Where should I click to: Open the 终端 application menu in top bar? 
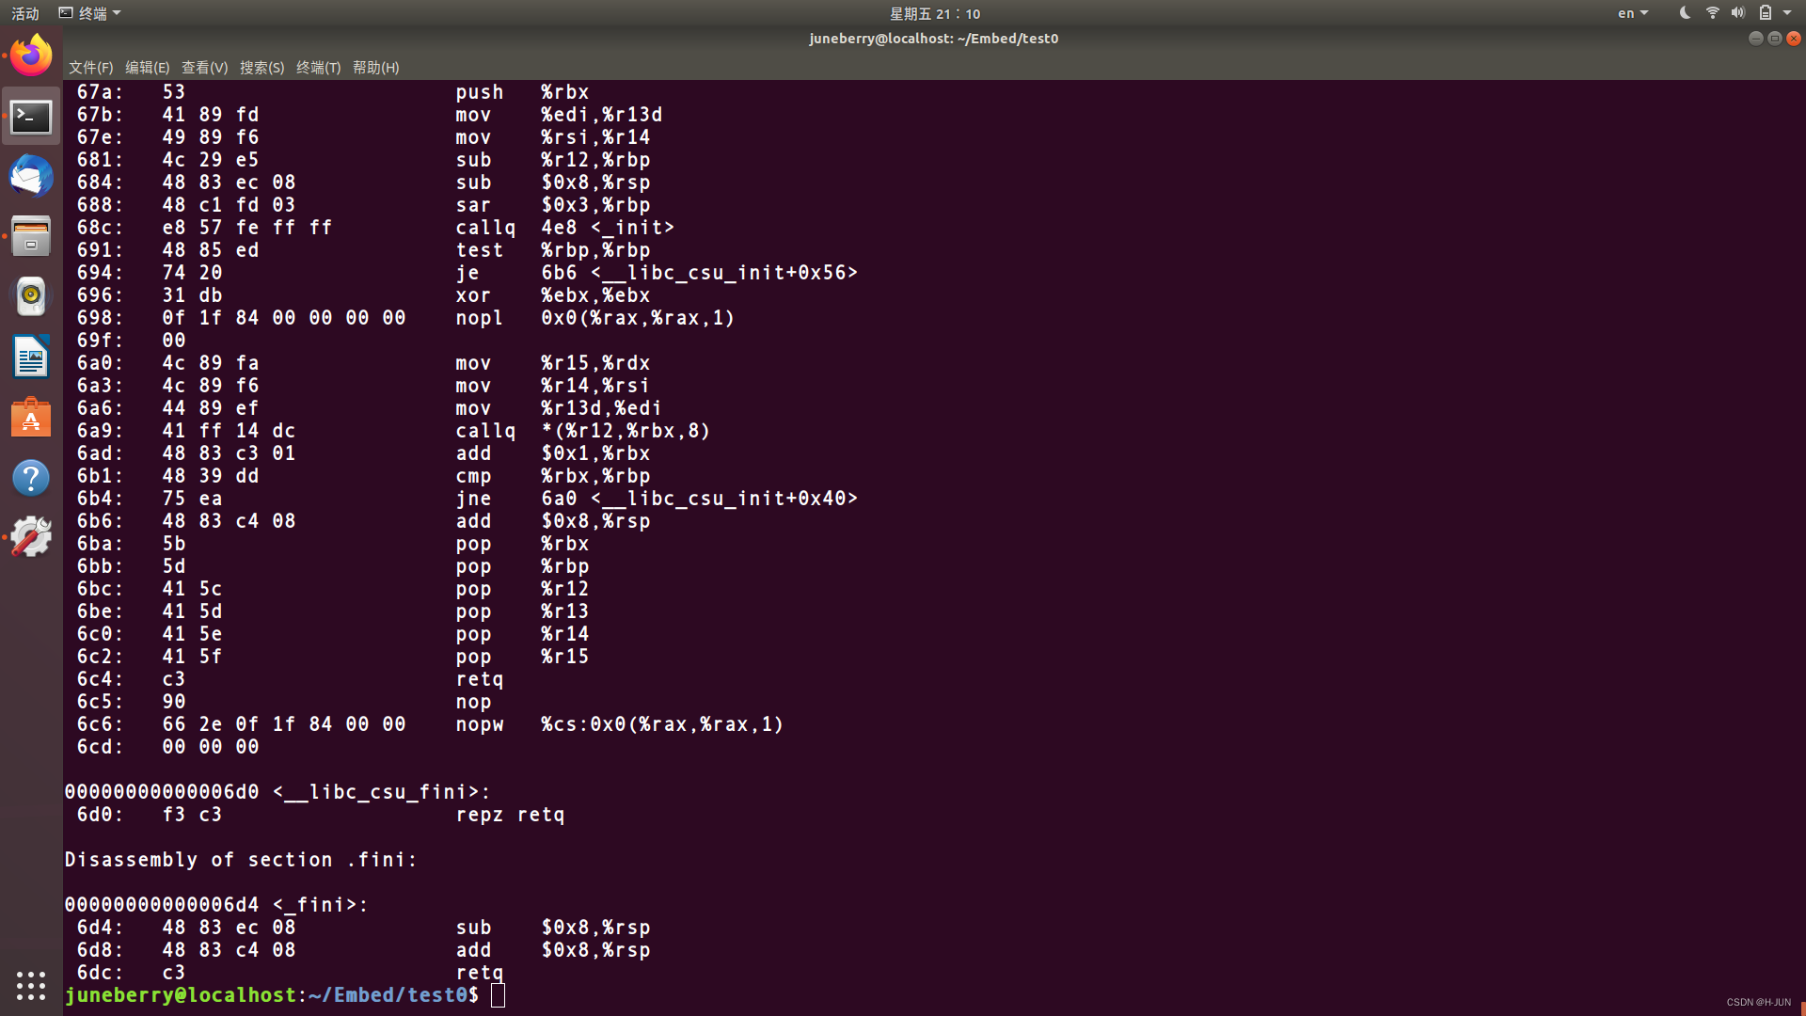click(x=90, y=13)
